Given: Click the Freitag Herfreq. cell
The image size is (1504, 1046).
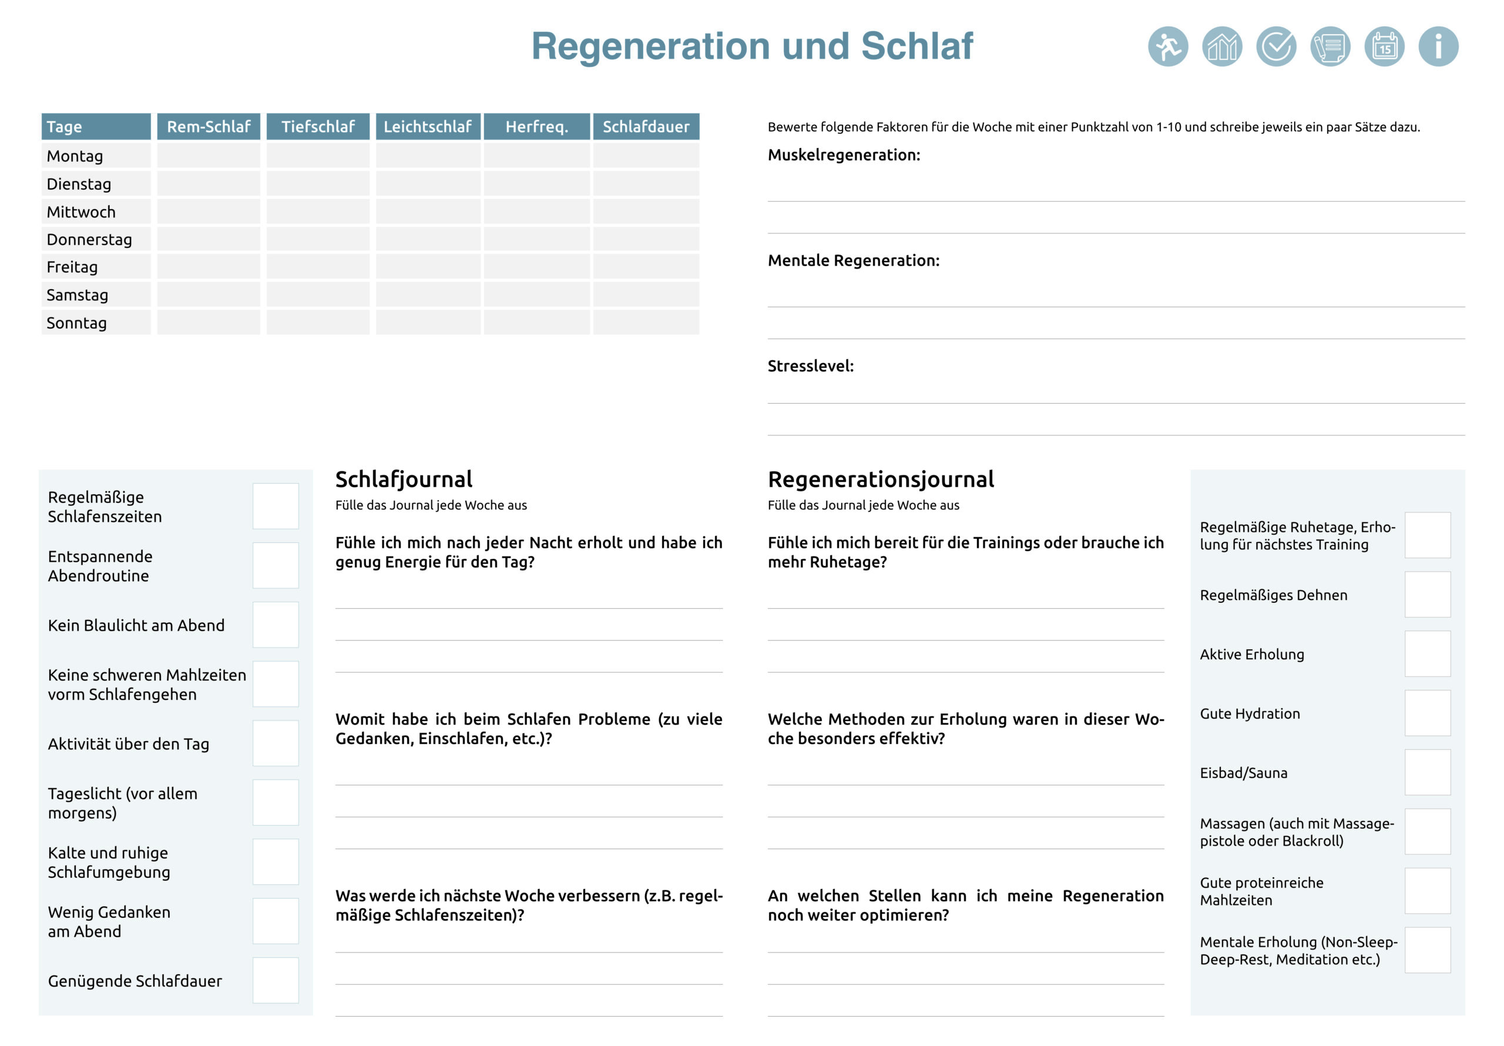Looking at the screenshot, I should coord(536,267).
